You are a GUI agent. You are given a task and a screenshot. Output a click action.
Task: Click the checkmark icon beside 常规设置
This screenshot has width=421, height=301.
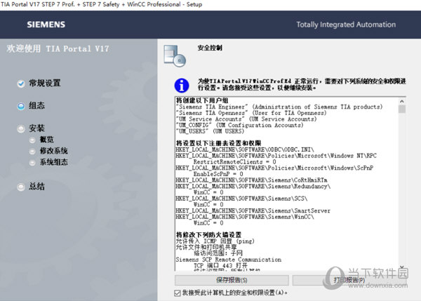21,83
